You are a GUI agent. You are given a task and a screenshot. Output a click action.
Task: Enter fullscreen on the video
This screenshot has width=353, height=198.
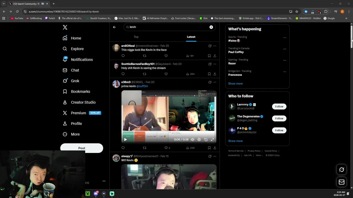click(x=212, y=140)
